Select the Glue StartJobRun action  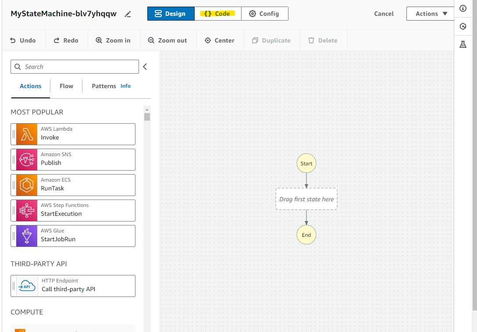point(73,236)
